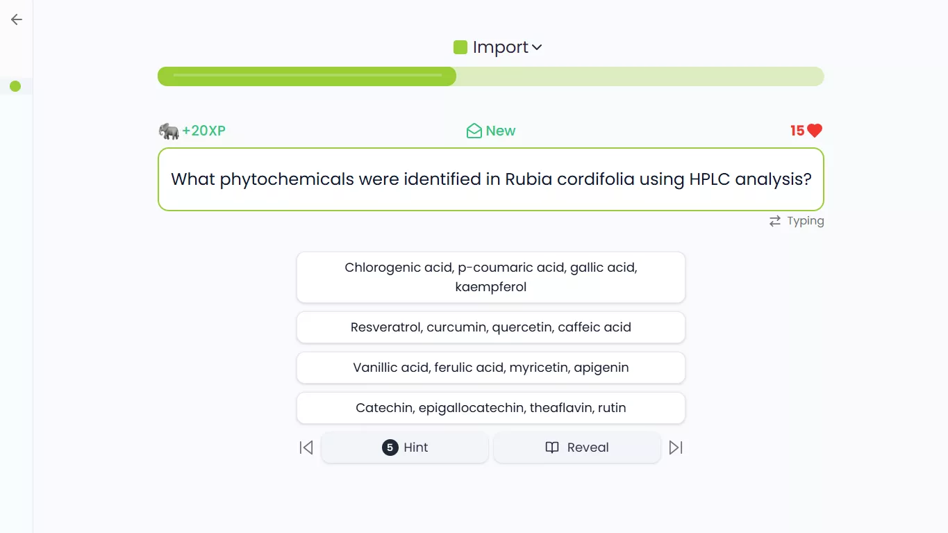Click the open book icon on the Reveal button
The height and width of the screenshot is (533, 948).
click(x=551, y=447)
